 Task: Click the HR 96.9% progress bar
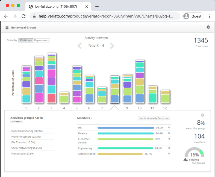pos(126,128)
